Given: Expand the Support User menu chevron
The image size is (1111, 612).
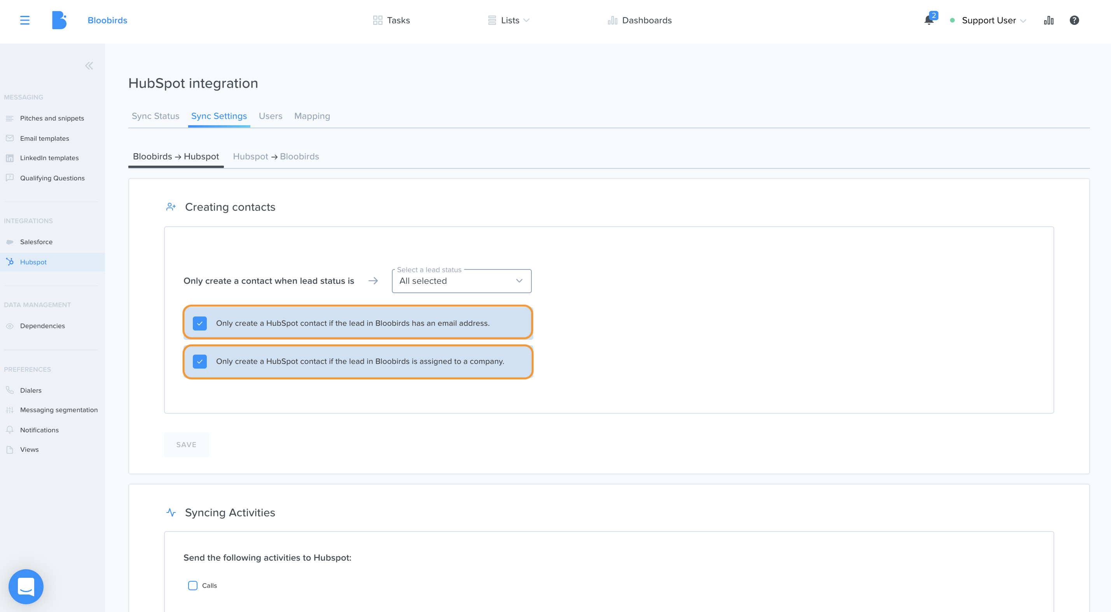Looking at the screenshot, I should tap(1023, 21).
